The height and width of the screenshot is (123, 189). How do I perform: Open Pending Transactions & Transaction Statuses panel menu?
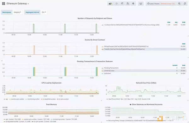pos(95,61)
